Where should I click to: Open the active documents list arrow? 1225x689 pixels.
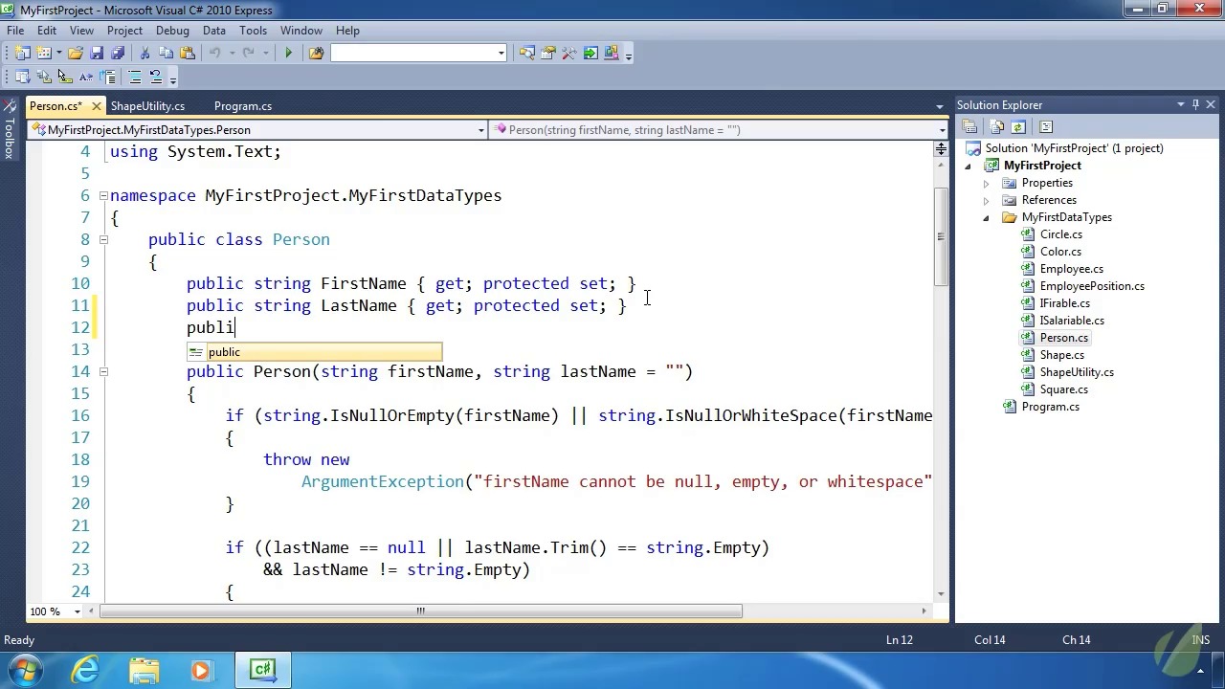point(940,106)
